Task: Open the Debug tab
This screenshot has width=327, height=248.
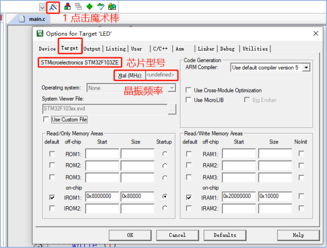Action: 229,49
